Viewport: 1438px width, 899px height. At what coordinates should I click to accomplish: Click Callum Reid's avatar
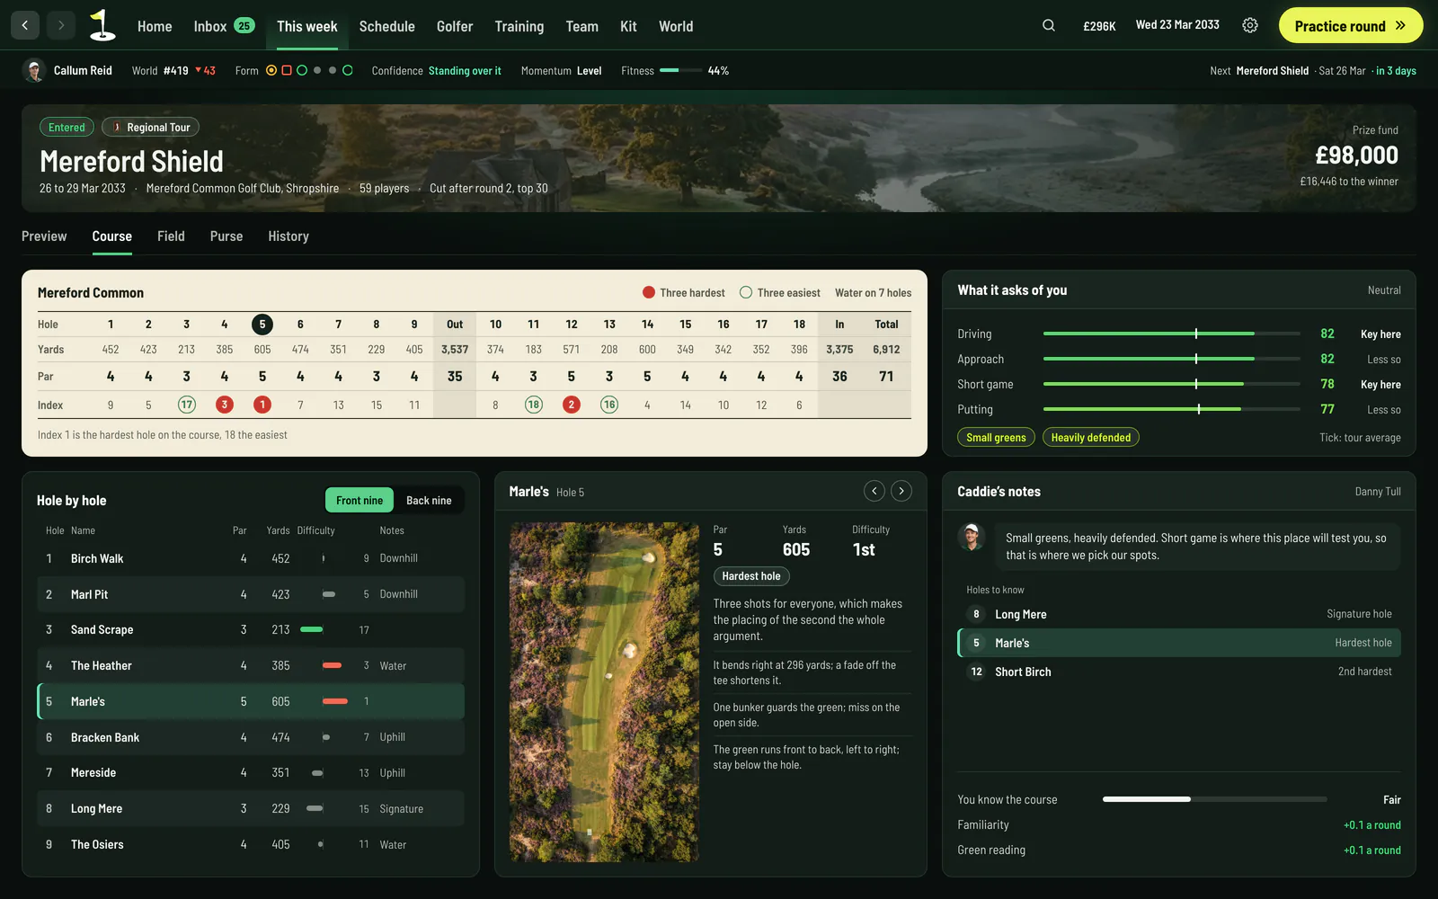(x=34, y=70)
